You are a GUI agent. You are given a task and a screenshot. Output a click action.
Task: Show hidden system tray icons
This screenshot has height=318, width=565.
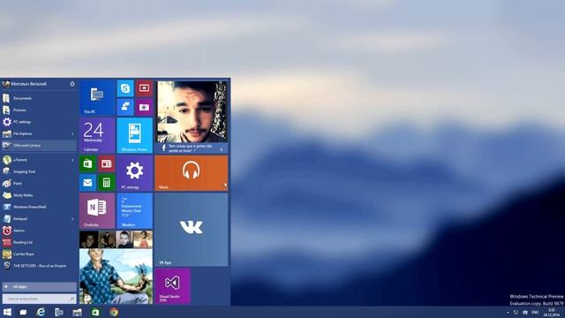click(x=508, y=313)
